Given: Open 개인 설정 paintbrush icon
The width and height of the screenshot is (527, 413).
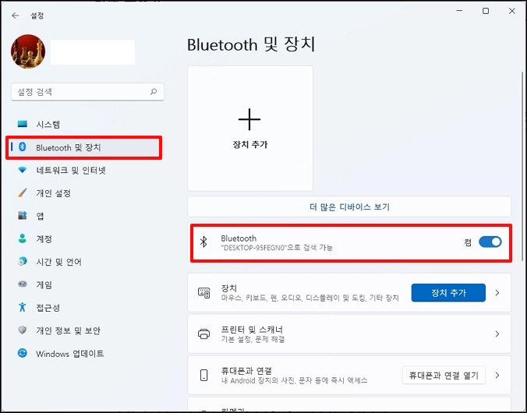Looking at the screenshot, I should tap(23, 192).
